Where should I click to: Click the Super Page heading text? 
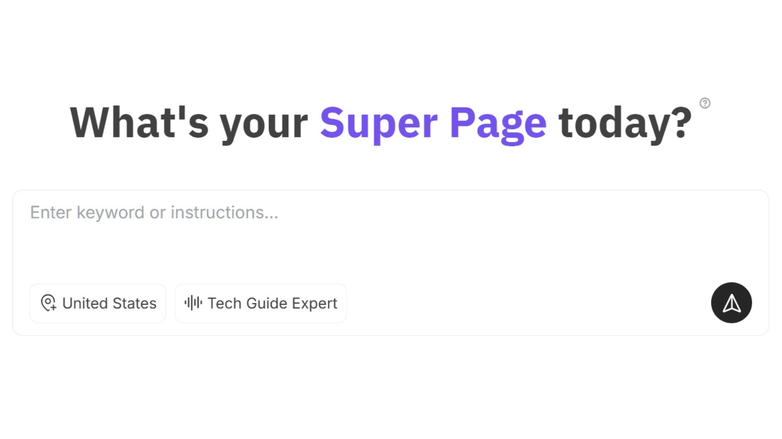click(x=432, y=123)
